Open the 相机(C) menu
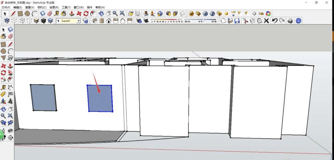Image resolution: width=334 pixels, height=160 pixels. [x=42, y=7]
